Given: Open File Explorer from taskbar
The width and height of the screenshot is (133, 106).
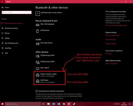Looking at the screenshot, I should (x=49, y=104).
